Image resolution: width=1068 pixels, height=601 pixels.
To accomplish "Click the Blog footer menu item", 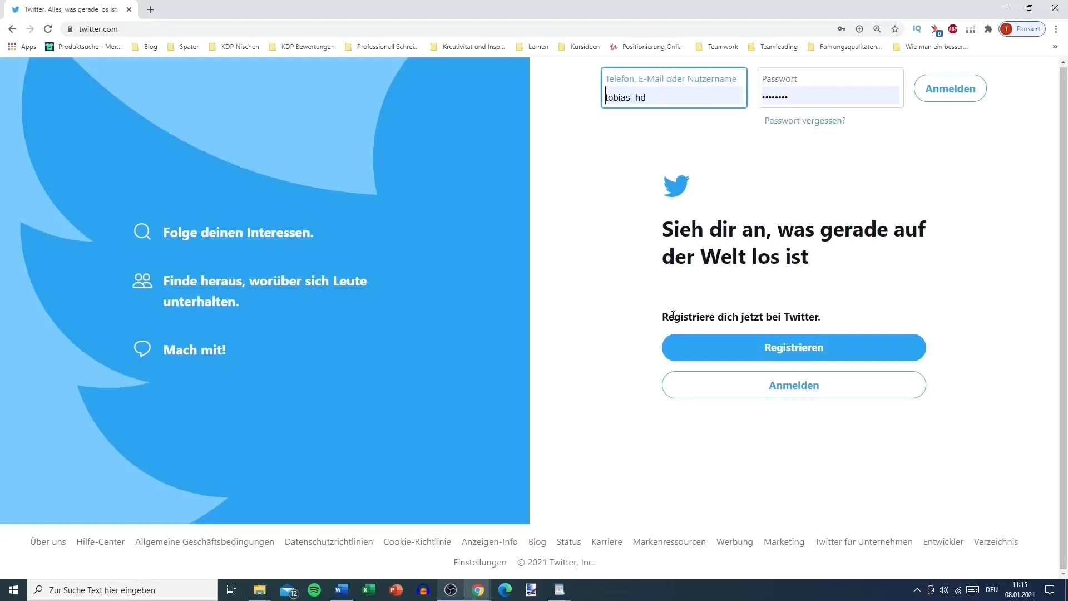I will click(537, 541).
